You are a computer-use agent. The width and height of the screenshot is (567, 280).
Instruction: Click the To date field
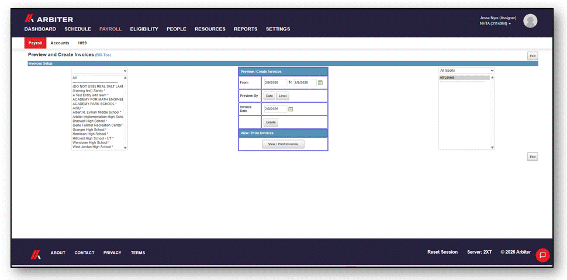pyautogui.click(x=305, y=83)
